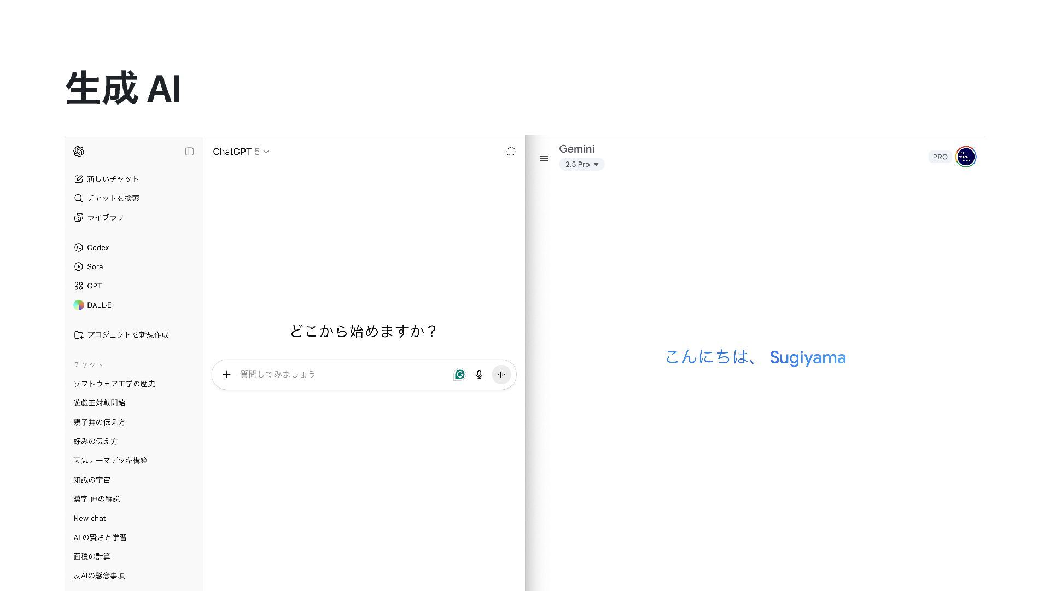Select the 新しいチャット label
Image resolution: width=1050 pixels, height=591 pixels.
[x=113, y=179]
